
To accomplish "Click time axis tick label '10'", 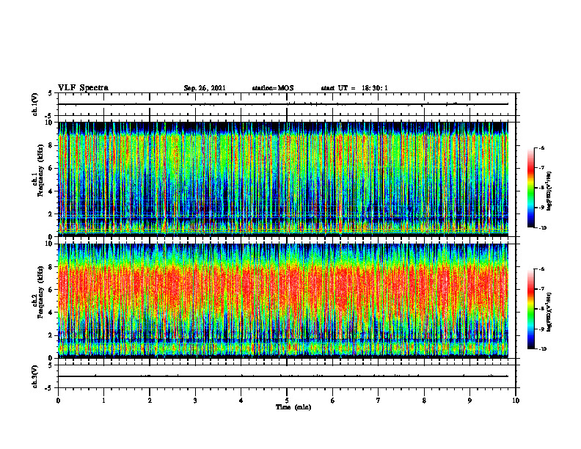I will 516,401.
